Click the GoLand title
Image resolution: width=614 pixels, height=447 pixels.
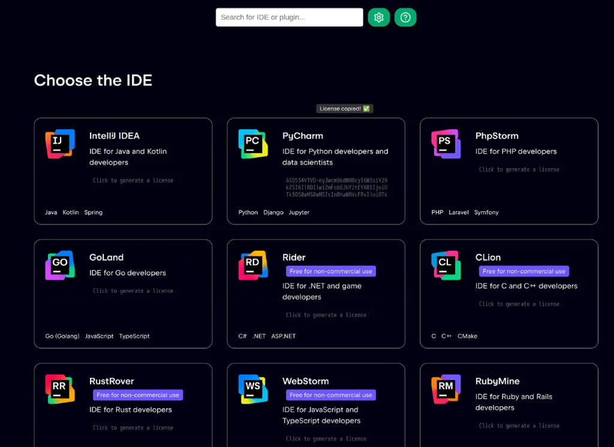(107, 257)
